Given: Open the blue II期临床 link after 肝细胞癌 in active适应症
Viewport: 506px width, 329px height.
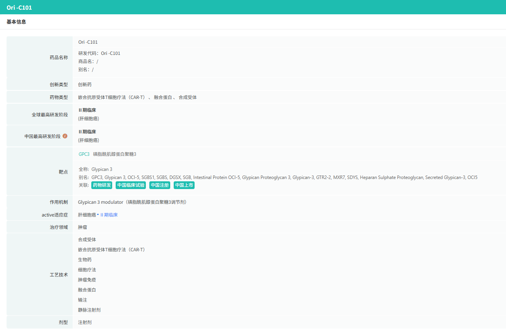Looking at the screenshot, I should click(x=109, y=215).
